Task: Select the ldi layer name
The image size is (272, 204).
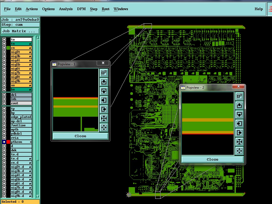Action: [x=21, y=99]
